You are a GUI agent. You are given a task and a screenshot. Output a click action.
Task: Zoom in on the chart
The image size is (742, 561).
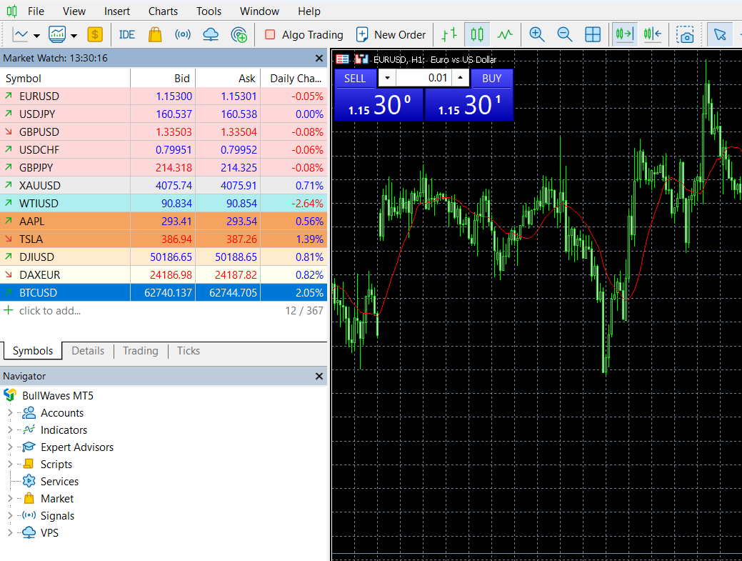click(536, 34)
